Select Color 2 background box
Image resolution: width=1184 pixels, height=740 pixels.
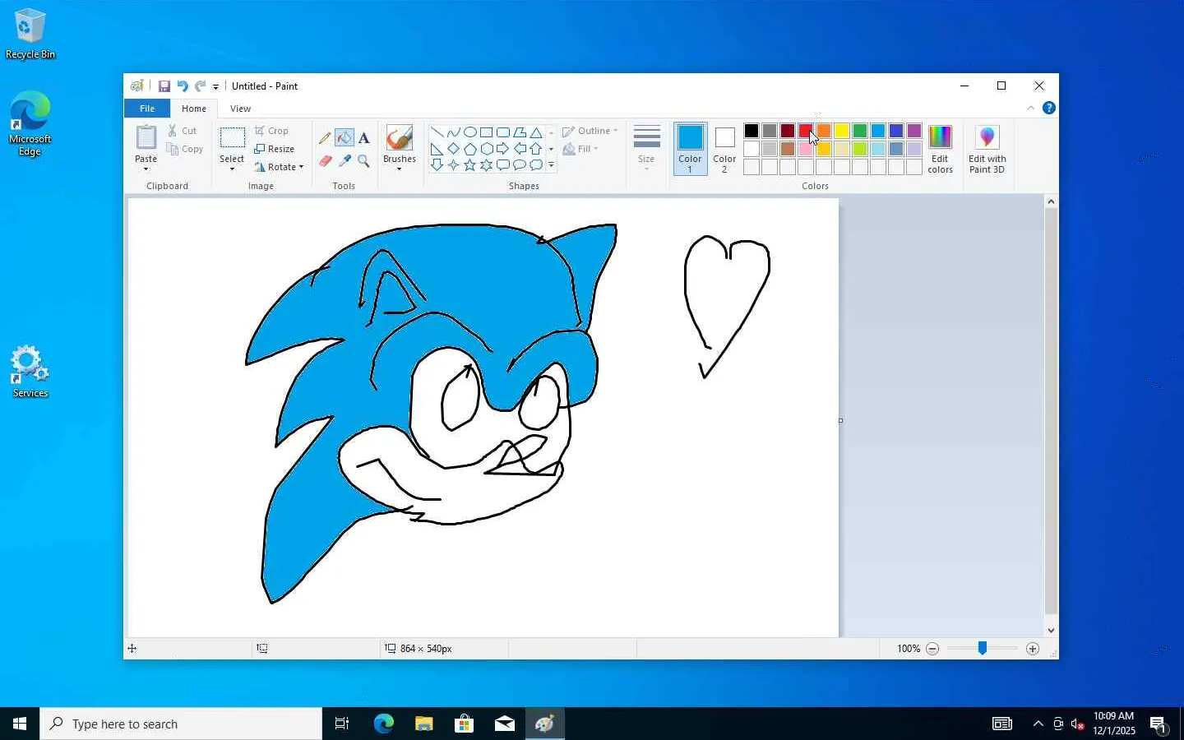[724, 149]
